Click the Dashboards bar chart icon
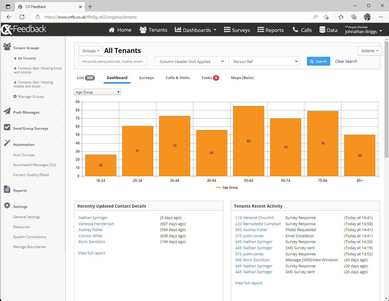The height and width of the screenshot is (301, 389). 178,30
